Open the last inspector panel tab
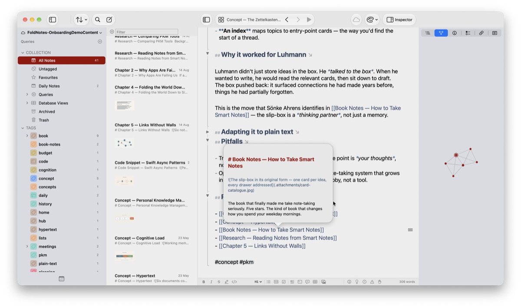 click(495, 33)
